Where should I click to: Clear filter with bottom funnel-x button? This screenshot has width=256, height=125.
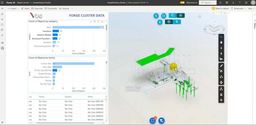[161, 121]
